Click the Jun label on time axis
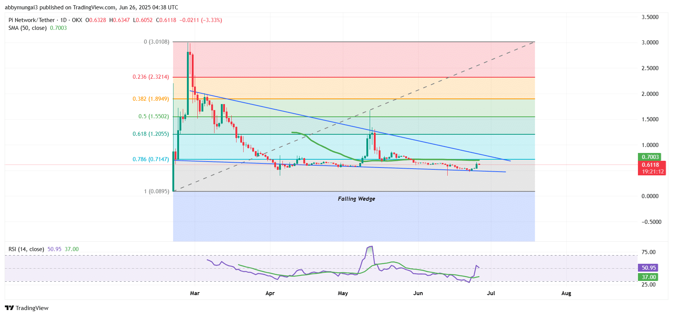 418,293
